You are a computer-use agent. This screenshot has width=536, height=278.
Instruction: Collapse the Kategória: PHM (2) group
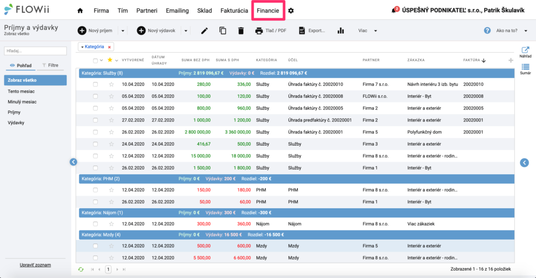point(296,179)
